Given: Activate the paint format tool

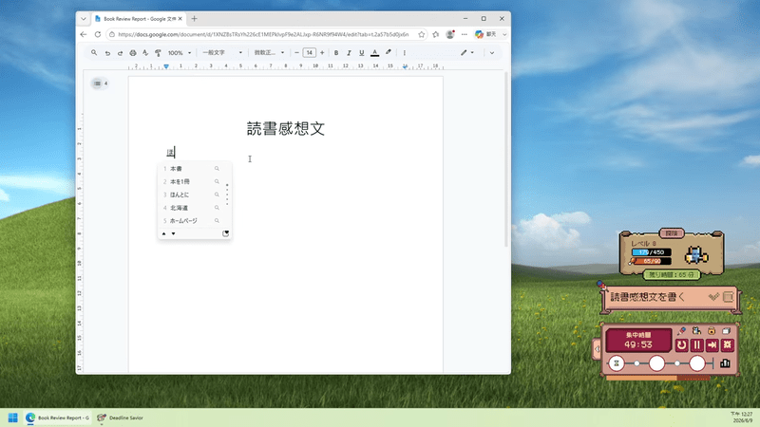Looking at the screenshot, I should pyautogui.click(x=158, y=53).
